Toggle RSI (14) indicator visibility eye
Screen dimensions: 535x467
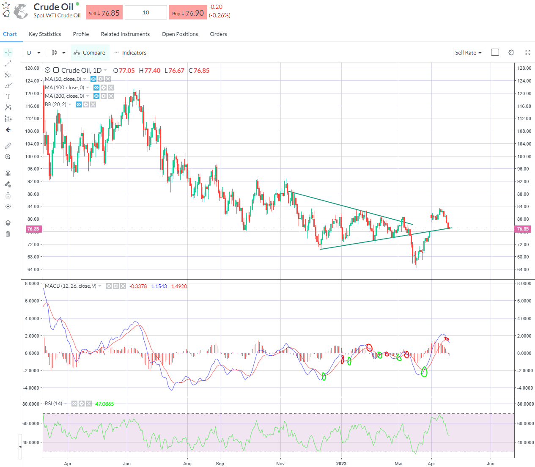coord(74,404)
